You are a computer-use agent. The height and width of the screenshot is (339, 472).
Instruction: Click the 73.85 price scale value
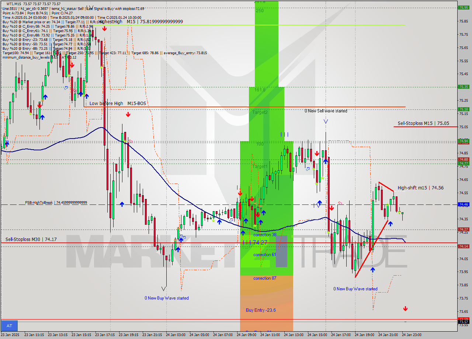click(464, 285)
